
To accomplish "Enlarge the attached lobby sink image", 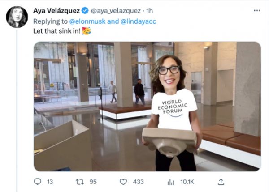I will [x=147, y=106].
